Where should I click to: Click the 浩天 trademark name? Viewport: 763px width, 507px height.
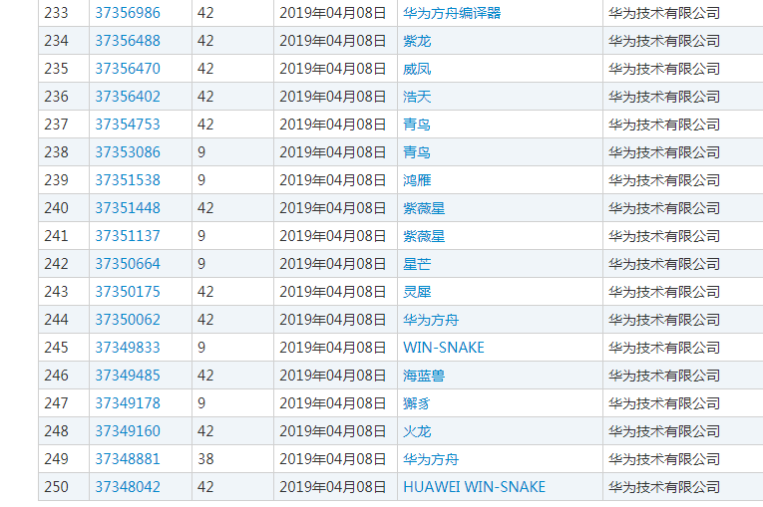[x=417, y=97]
